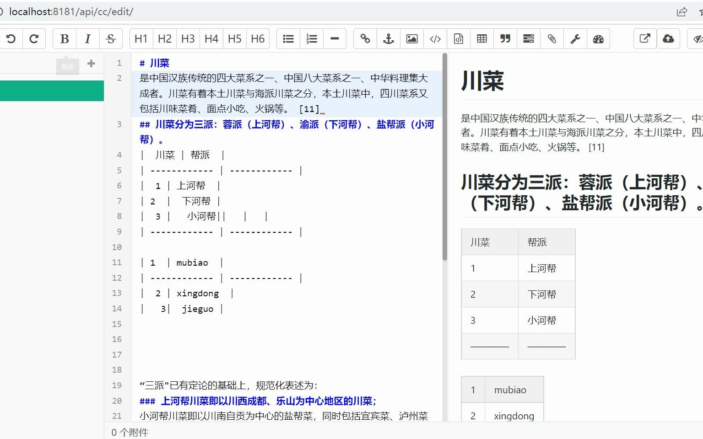Apply italic formatting
703x439 pixels.
pyautogui.click(x=87, y=39)
